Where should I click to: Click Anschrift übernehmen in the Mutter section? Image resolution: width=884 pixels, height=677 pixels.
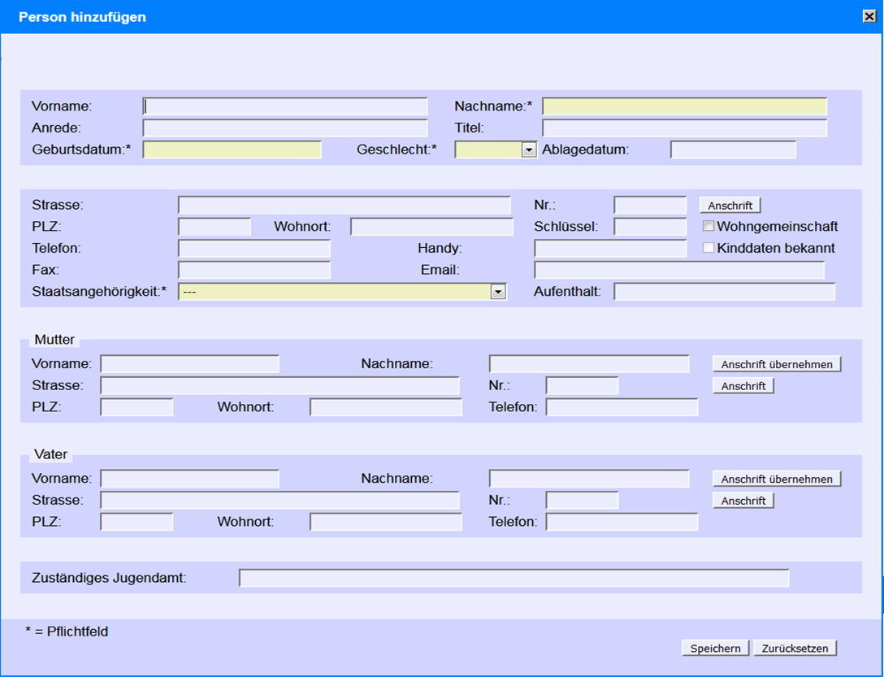(776, 364)
